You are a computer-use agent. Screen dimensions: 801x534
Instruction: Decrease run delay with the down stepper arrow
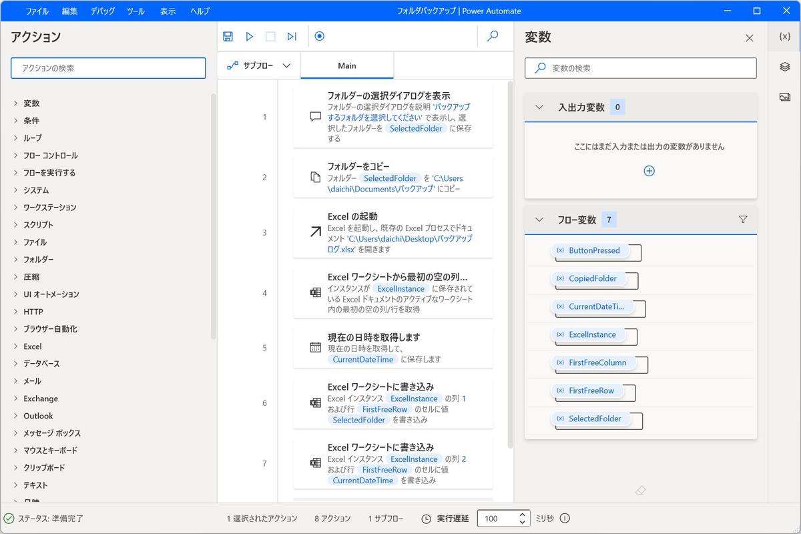[523, 523]
